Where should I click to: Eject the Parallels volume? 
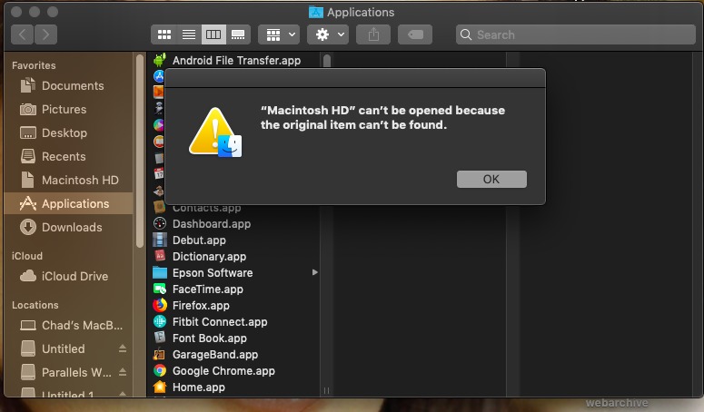[122, 372]
